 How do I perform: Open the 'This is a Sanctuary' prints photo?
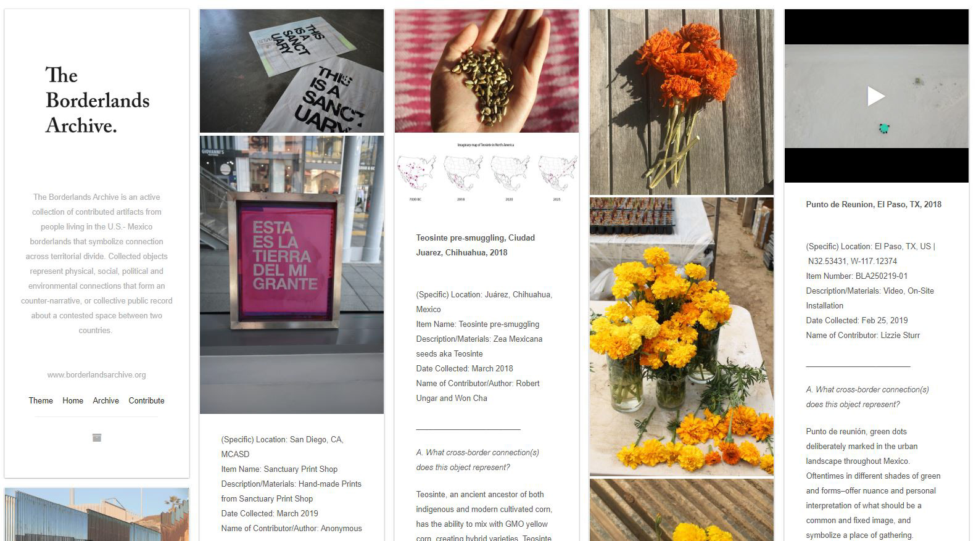[x=292, y=71]
